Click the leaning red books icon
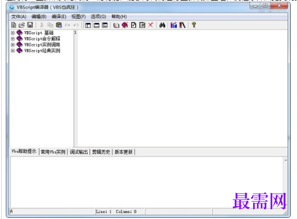Image resolution: width=297 pixels, height=219 pixels. (182, 25)
